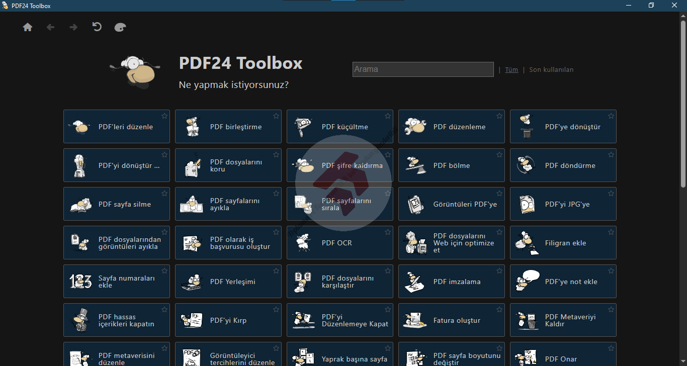
Task: Go to the Home icon in toolbar
Action: tap(28, 27)
